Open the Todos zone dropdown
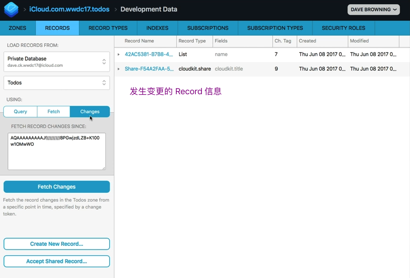The height and width of the screenshot is (278, 410). 57,83
